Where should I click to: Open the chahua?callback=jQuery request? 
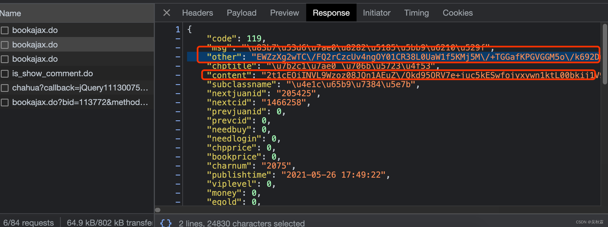click(80, 88)
